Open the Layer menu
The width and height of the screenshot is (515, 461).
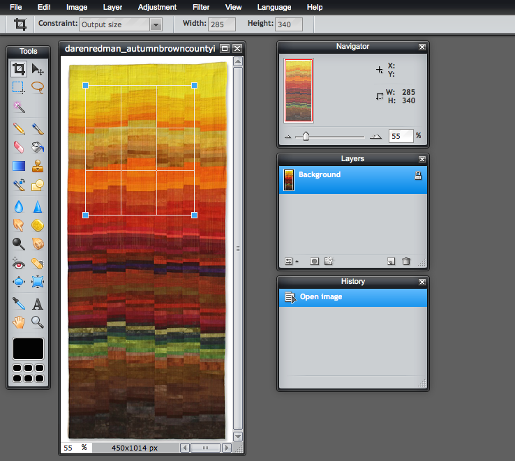[x=112, y=7]
